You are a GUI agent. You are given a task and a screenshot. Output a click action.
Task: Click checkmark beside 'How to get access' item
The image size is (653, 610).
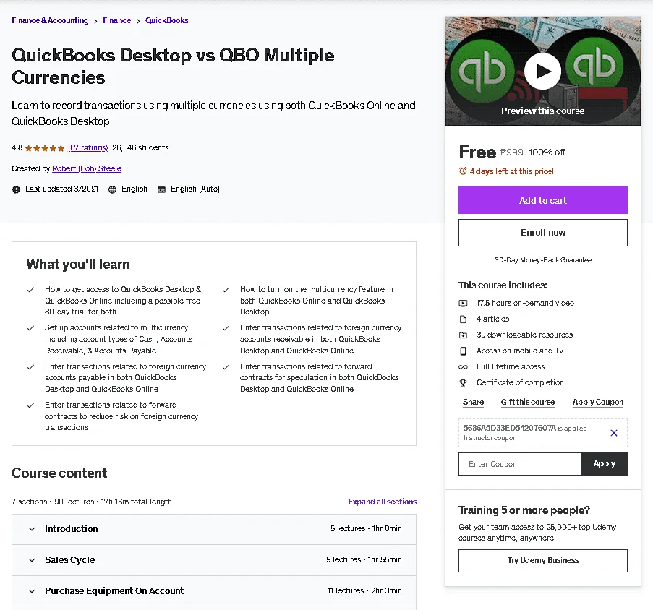pyautogui.click(x=30, y=290)
